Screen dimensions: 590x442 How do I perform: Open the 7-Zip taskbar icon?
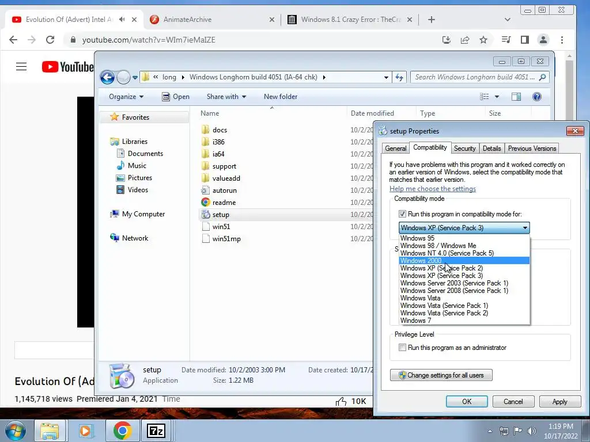tap(156, 430)
